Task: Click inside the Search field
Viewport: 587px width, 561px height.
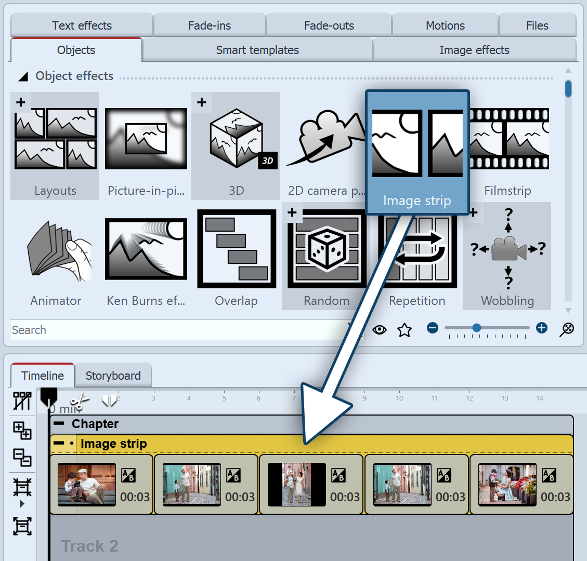Action: (x=156, y=330)
